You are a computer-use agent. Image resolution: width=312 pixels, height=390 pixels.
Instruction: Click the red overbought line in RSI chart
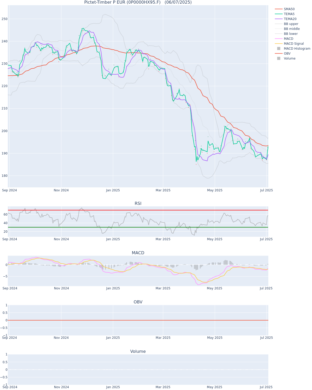click(x=138, y=210)
